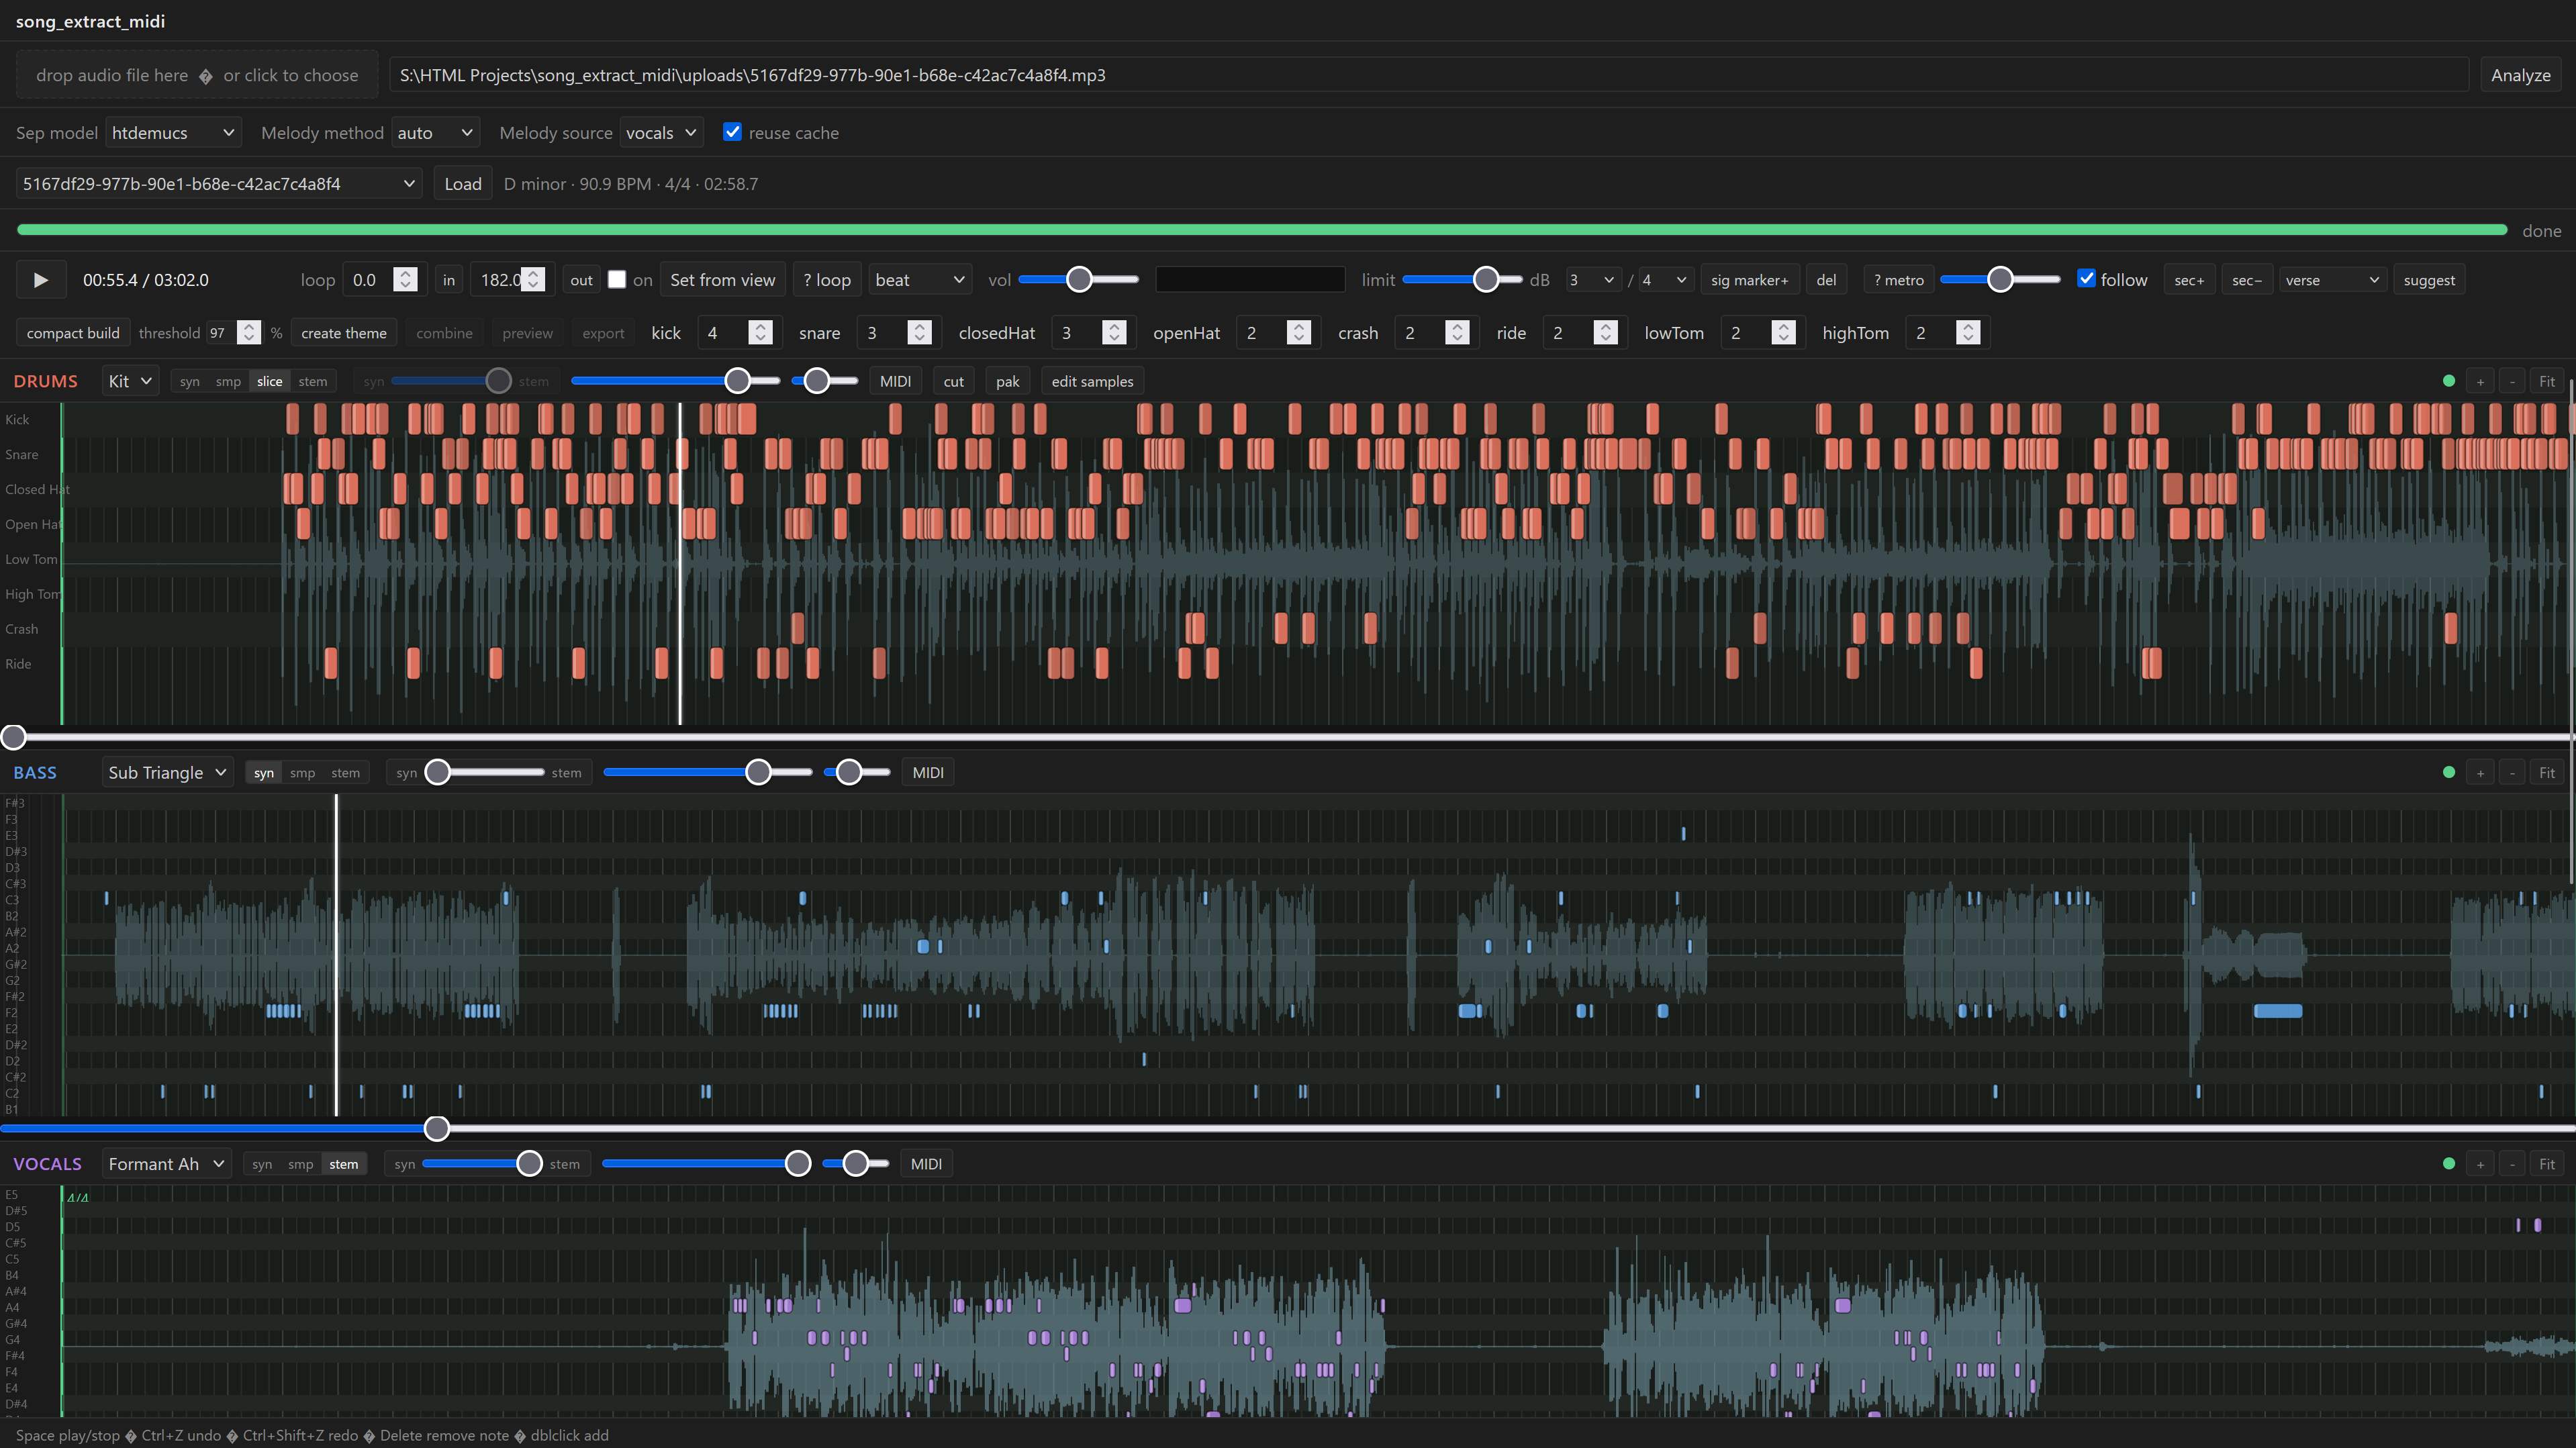Click the closedHat count stepper arrows

pos(1113,333)
